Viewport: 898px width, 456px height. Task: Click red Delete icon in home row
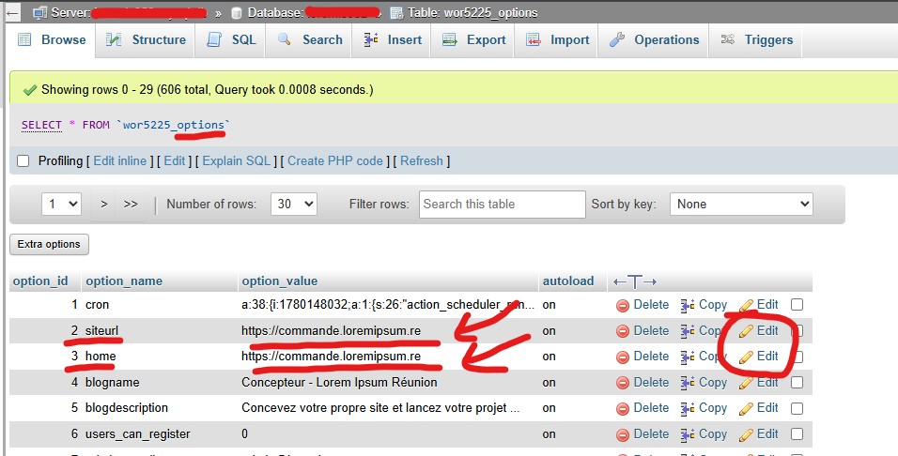pyautogui.click(x=623, y=357)
